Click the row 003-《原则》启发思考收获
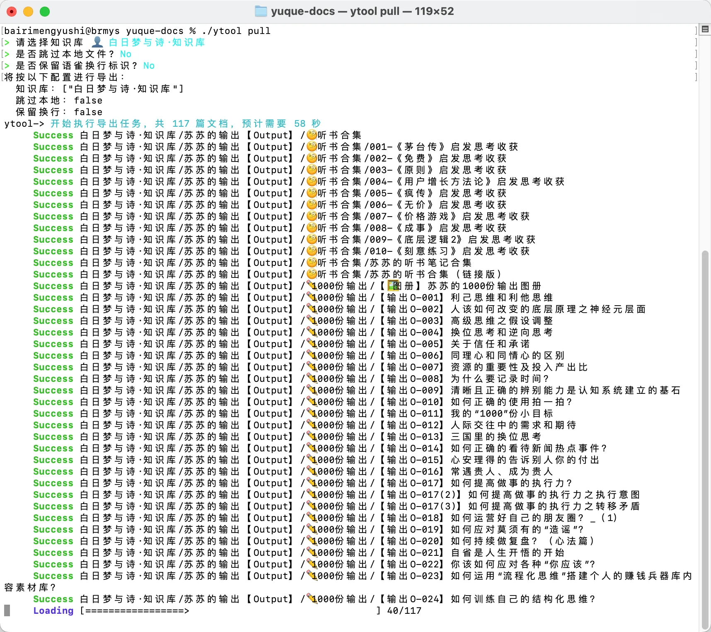 [x=270, y=170]
